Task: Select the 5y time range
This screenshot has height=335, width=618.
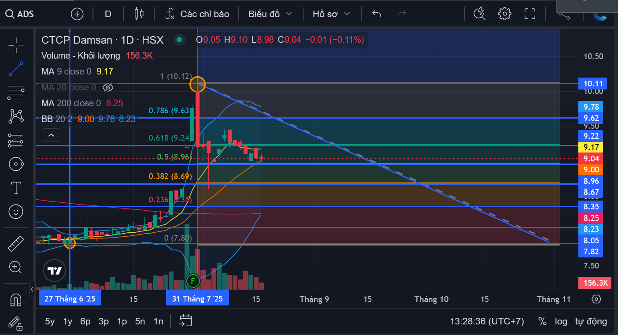Action: 50,321
